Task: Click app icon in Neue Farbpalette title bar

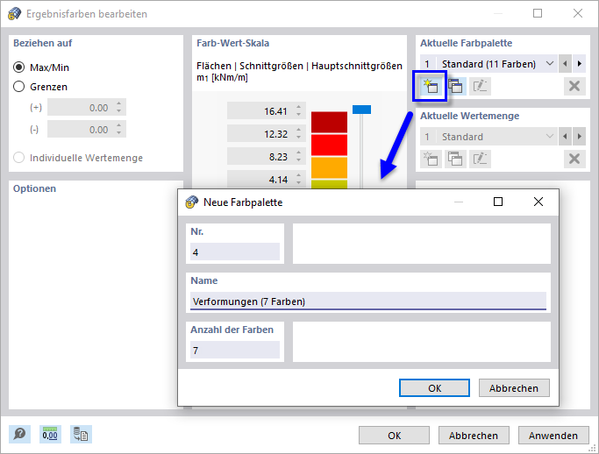Action: point(192,202)
